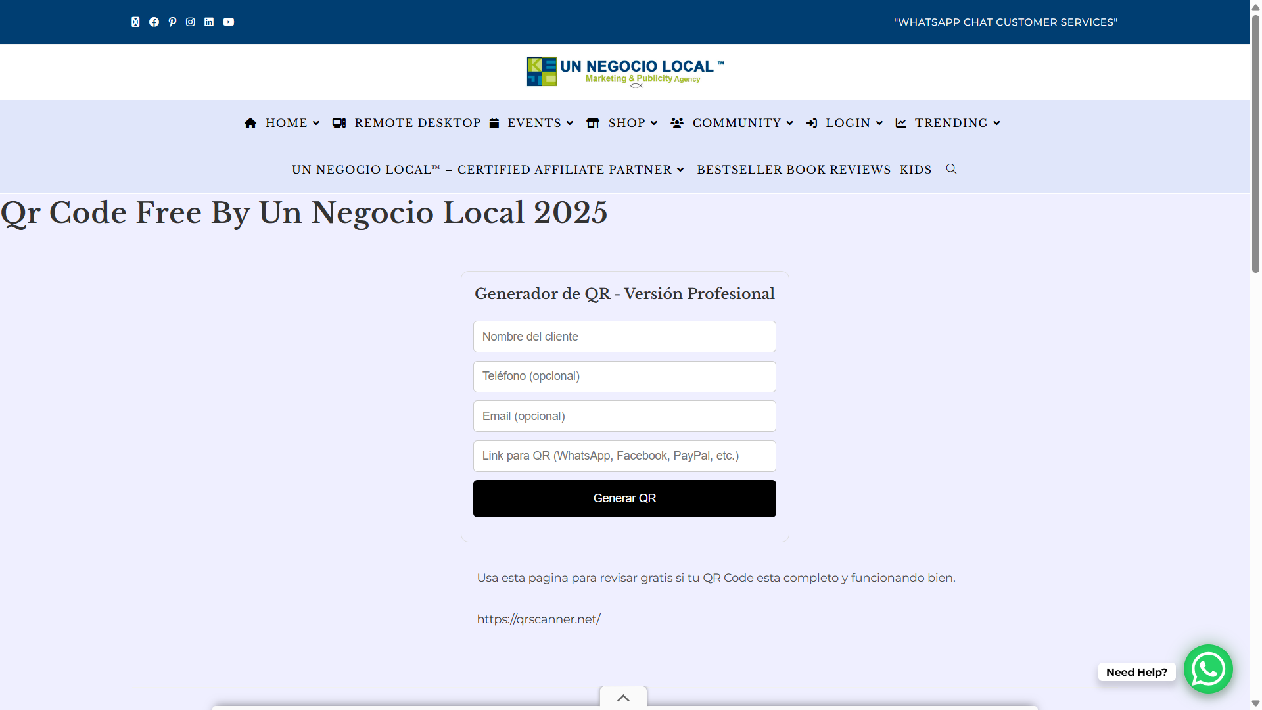Open the WhatsApp floating chat icon
This screenshot has width=1262, height=710.
point(1208,669)
